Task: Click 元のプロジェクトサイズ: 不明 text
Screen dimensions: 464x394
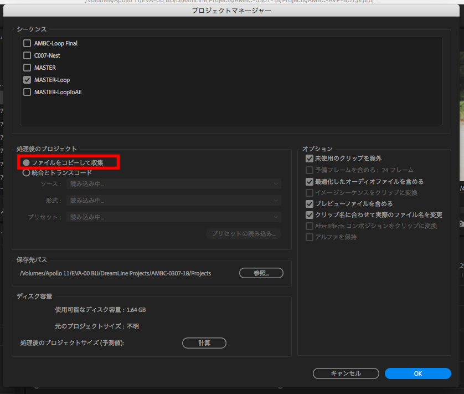Action: click(97, 326)
